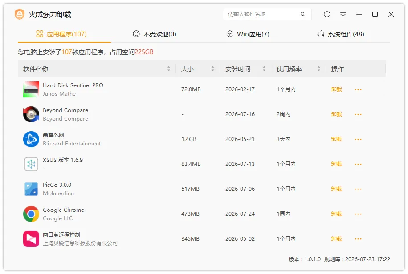Select the PicGo 3.0.0 text

57,185
